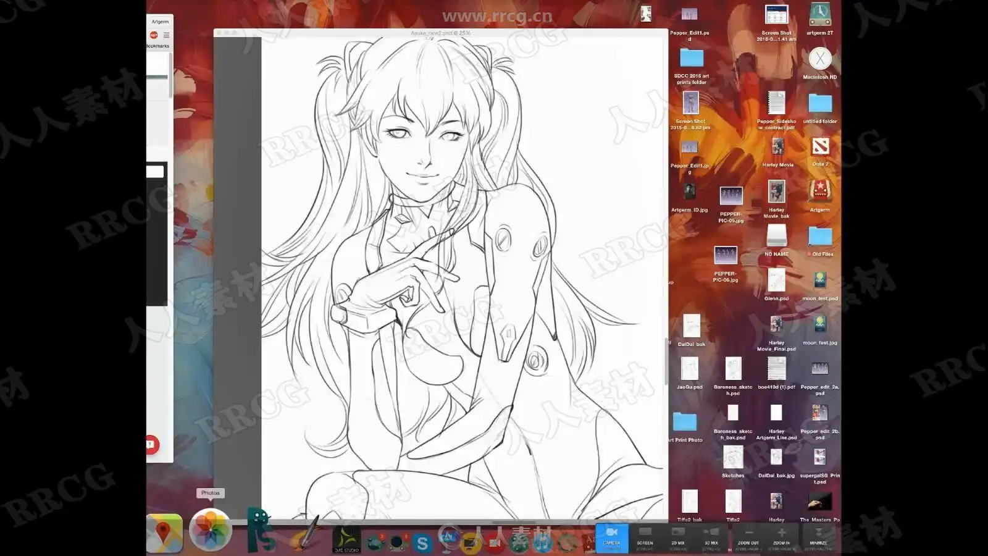The height and width of the screenshot is (556, 988).
Task: Open DAZ Studio from the Dock
Action: tap(346, 539)
